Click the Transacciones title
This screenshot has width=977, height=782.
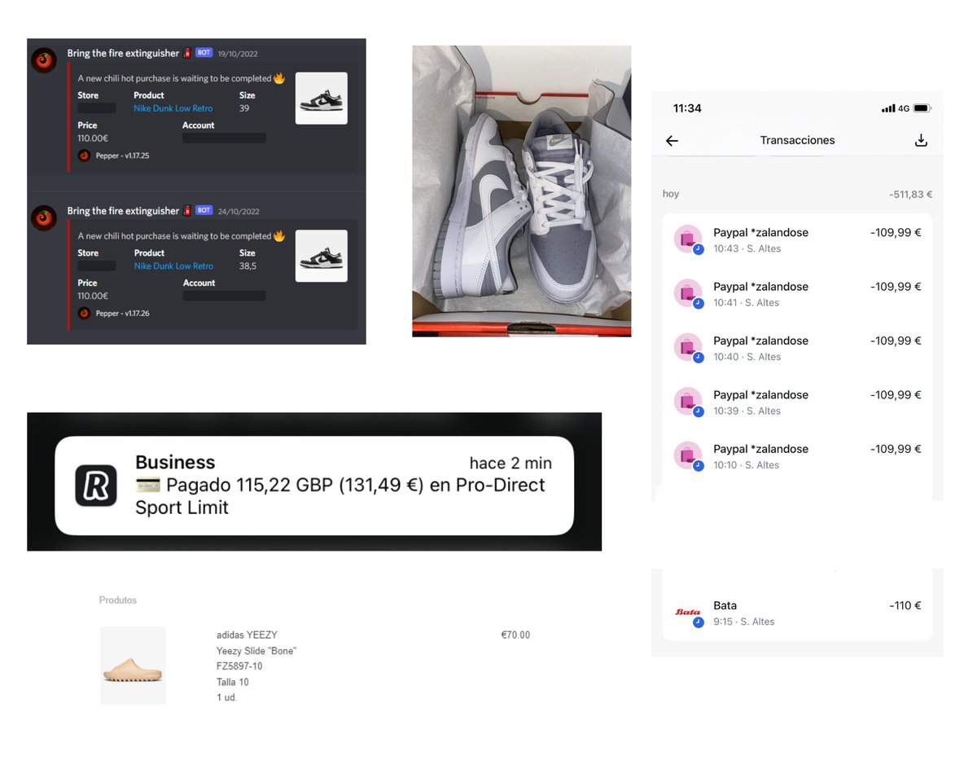(x=797, y=140)
